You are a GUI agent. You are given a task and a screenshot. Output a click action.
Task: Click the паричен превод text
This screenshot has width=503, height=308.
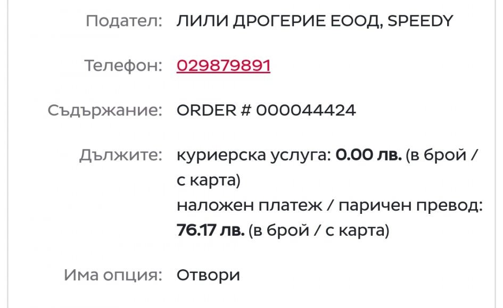pyautogui.click(x=410, y=206)
